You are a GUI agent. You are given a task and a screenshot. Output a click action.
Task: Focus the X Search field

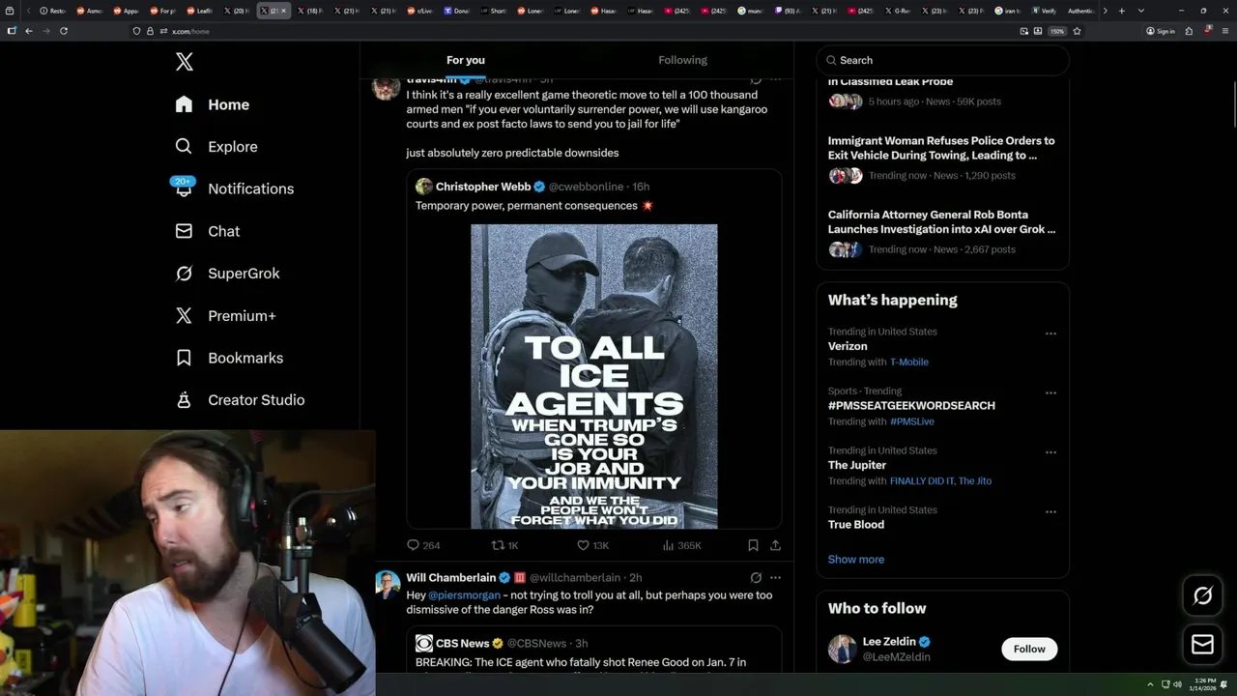click(x=942, y=60)
